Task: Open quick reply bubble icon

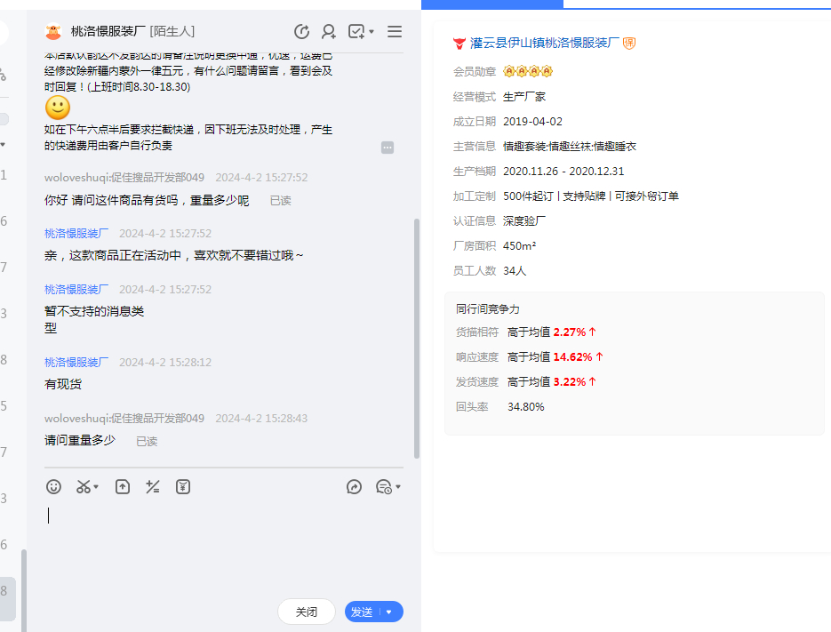Action: click(x=384, y=487)
